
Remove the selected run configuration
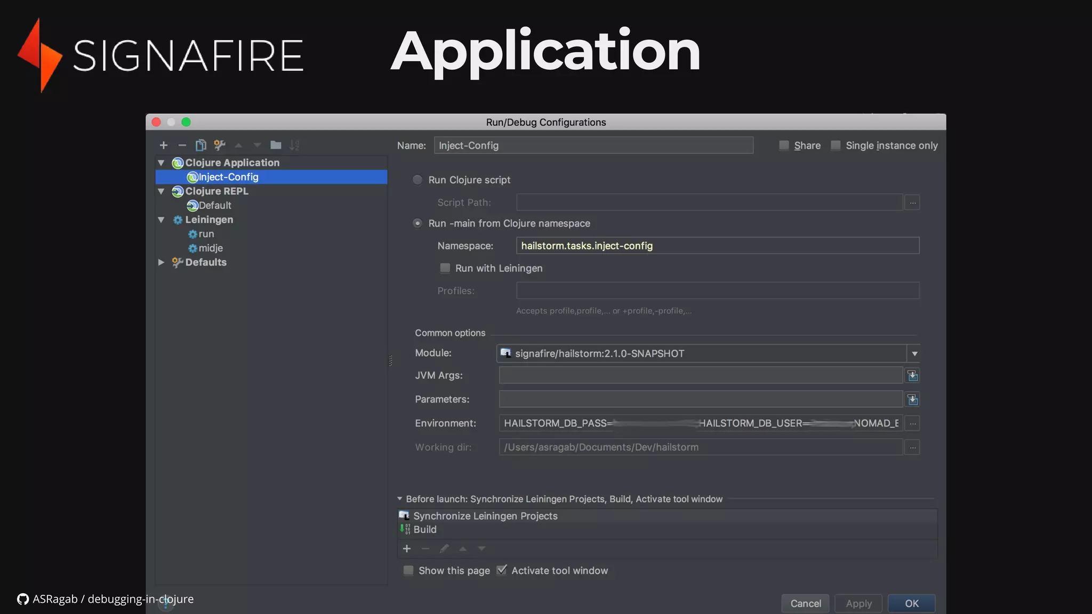pyautogui.click(x=182, y=145)
